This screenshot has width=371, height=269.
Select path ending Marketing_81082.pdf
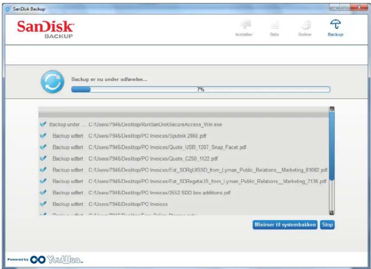pos(208,170)
